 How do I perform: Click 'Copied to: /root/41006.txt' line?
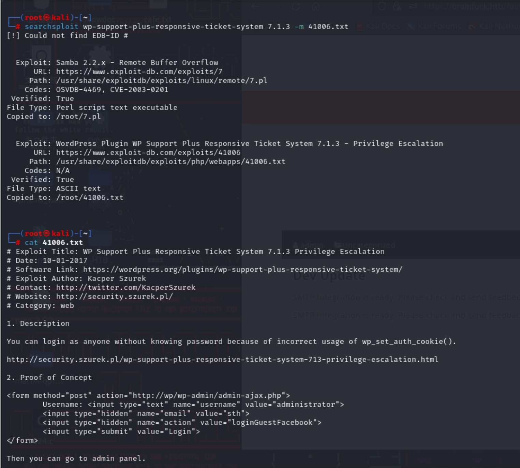[65, 197]
